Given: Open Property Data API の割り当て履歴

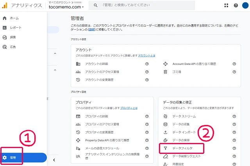Looking at the screenshot, I should pyautogui.click(x=107, y=140).
